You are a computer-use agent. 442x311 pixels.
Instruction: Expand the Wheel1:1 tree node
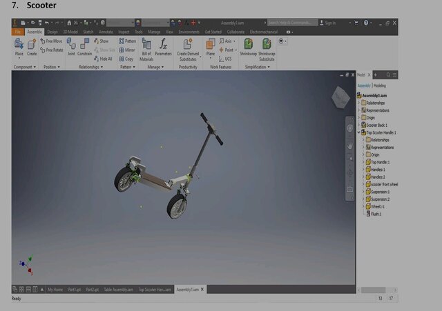pos(363,207)
